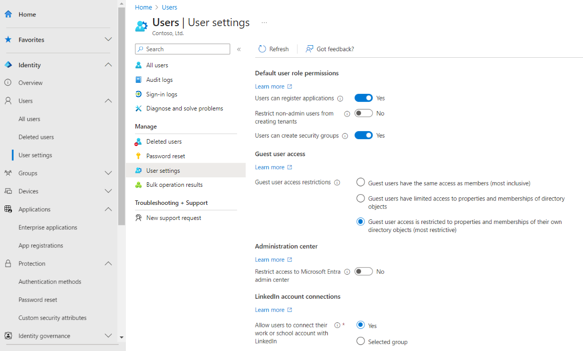
Task: Enable Restrict non-admin users from creating tenants
Action: click(x=363, y=113)
